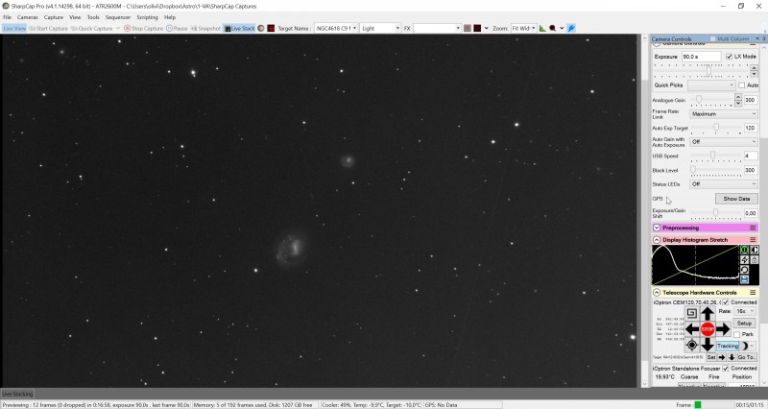
Task: Open the Quick Picks dropdown
Action: click(711, 85)
